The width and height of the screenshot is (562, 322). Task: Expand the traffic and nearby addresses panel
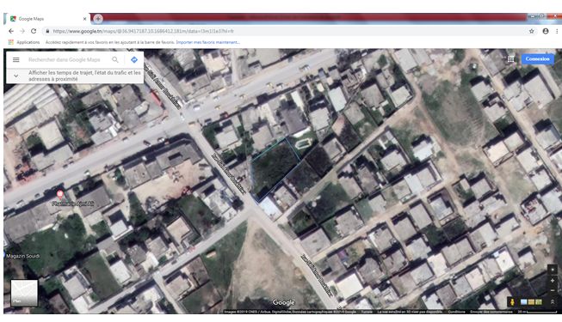pos(75,76)
